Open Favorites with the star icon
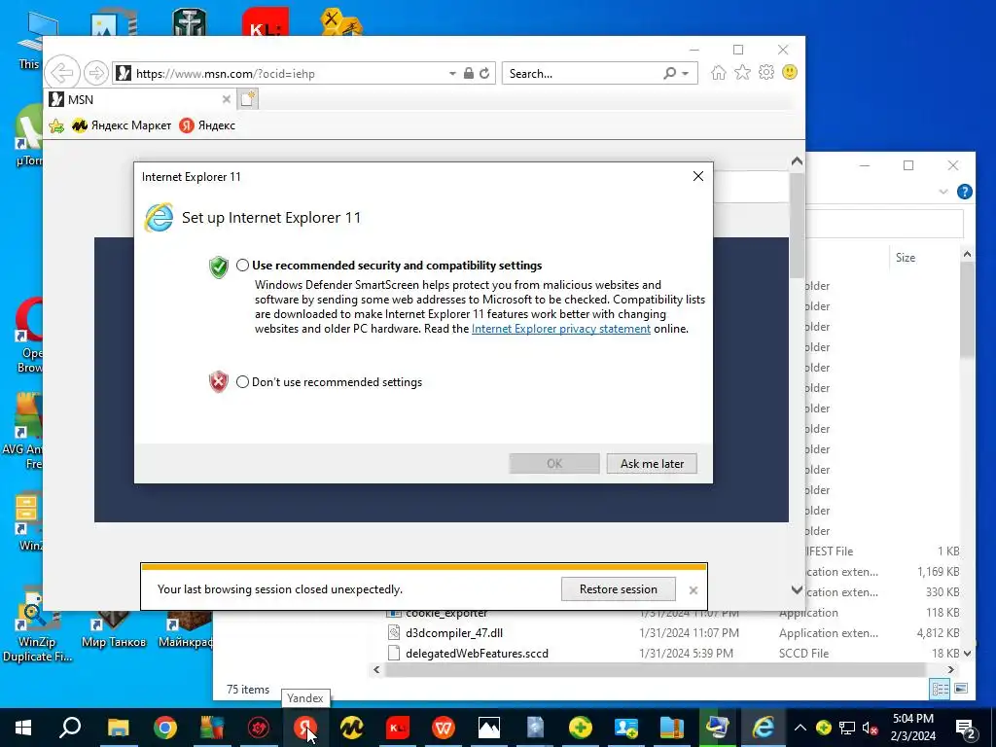The image size is (996, 747). 742,72
